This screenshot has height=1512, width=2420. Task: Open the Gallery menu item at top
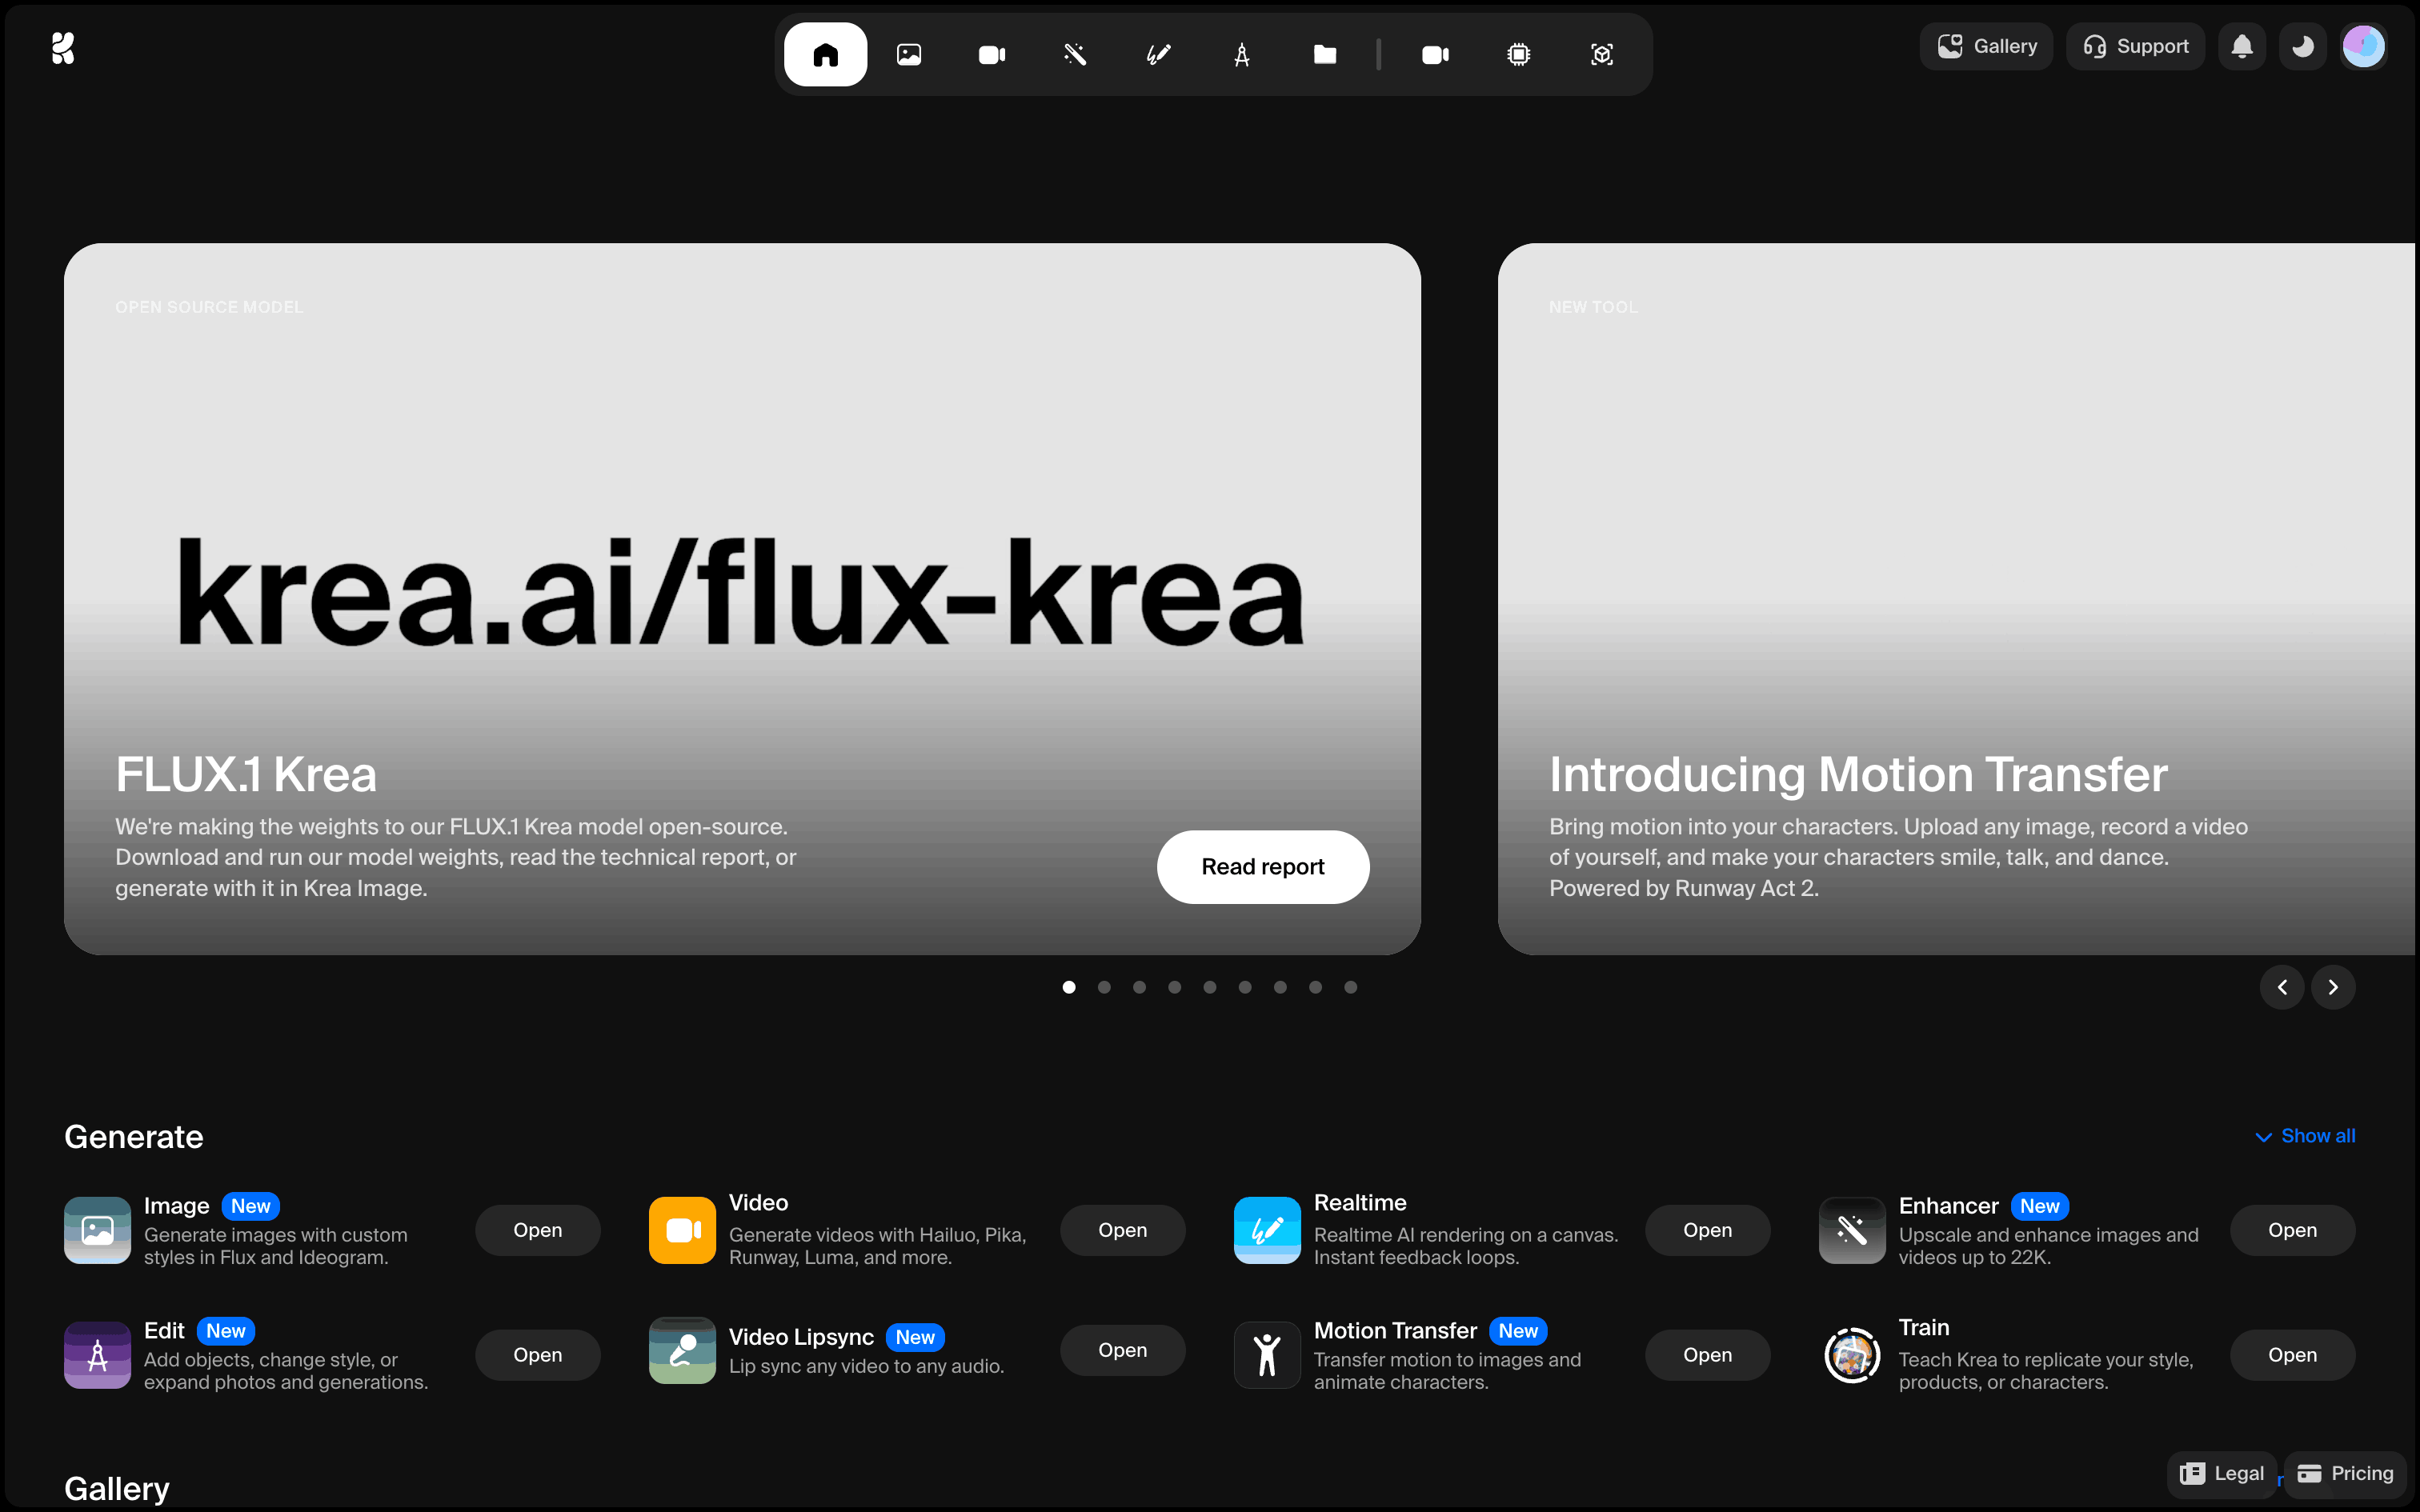coord(1986,46)
